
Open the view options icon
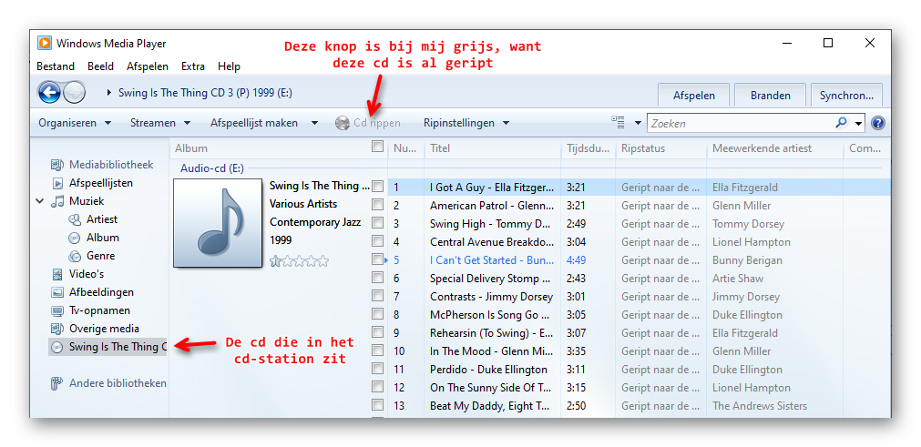tap(619, 123)
